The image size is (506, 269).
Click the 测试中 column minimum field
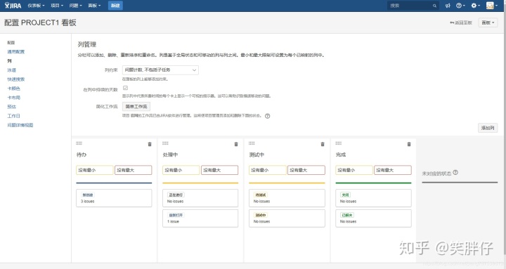pos(268,170)
